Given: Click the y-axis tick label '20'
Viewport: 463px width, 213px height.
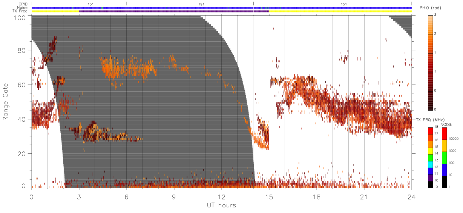Looking at the screenshot, I should tap(21, 154).
